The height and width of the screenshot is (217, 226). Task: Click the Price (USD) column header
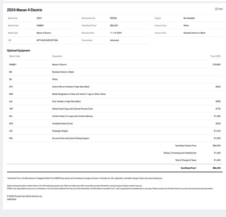(215, 56)
